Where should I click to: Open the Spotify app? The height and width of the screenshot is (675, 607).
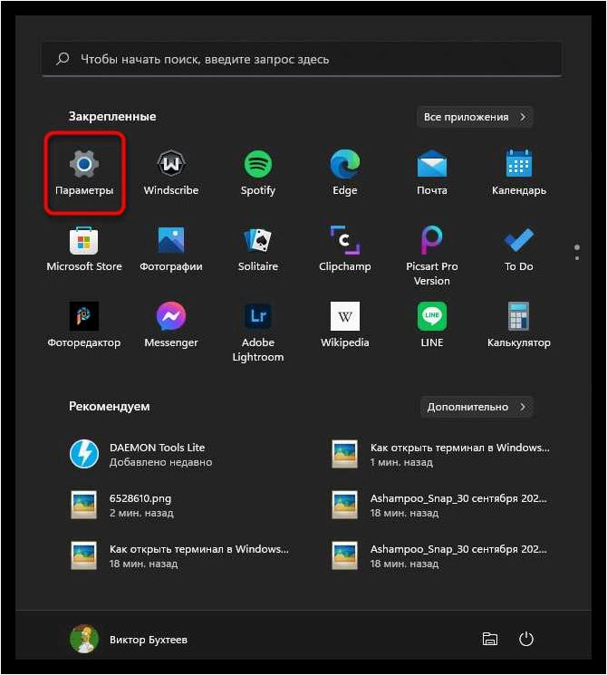258,173
